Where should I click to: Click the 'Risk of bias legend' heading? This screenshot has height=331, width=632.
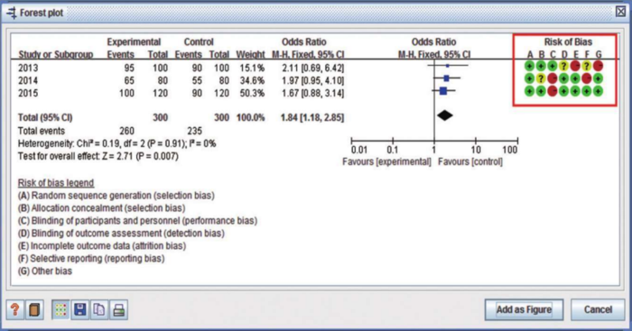(x=56, y=183)
